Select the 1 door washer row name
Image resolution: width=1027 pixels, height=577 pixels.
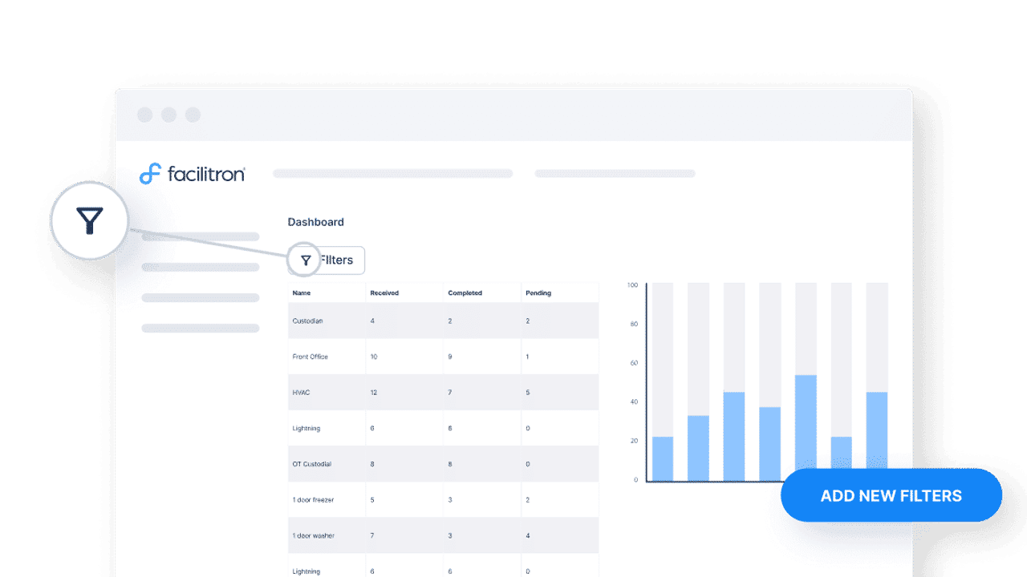pyautogui.click(x=313, y=535)
